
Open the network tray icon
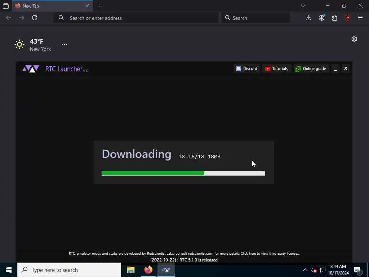pyautogui.click(x=323, y=270)
